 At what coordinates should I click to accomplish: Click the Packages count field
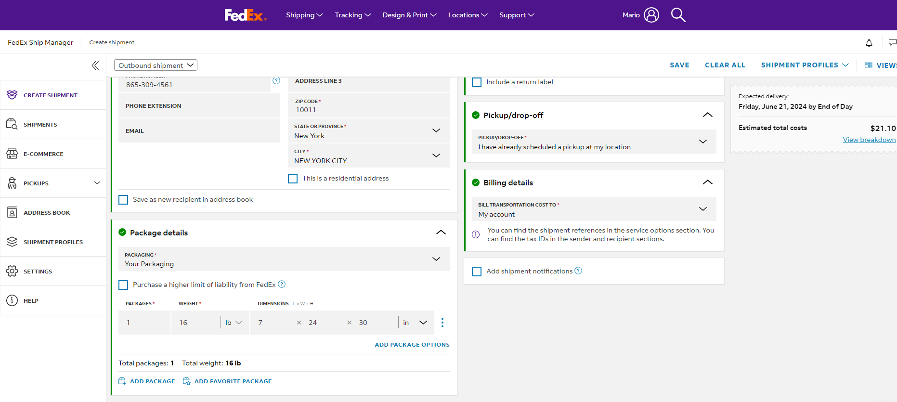click(144, 323)
